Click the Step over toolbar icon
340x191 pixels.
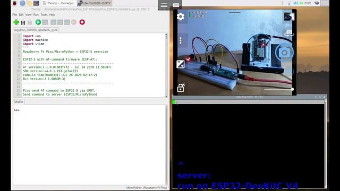[x=53, y=22]
